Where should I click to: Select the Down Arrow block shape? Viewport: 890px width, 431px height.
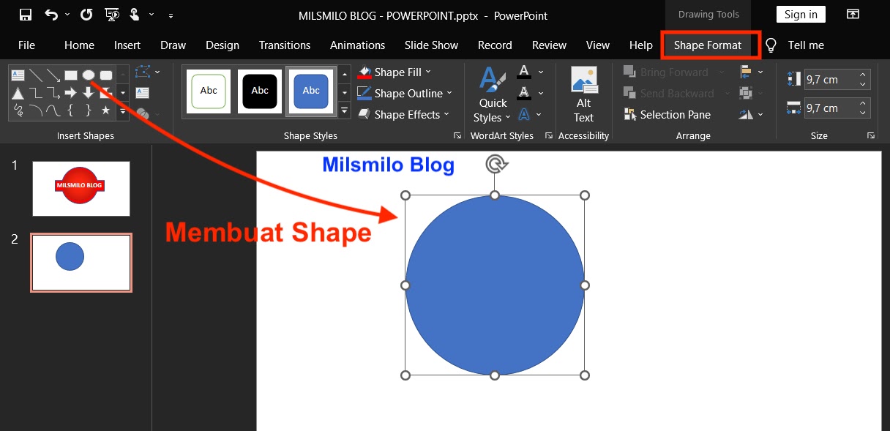click(89, 92)
